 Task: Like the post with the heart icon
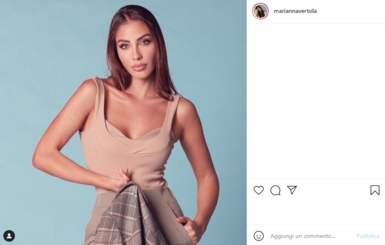258,190
